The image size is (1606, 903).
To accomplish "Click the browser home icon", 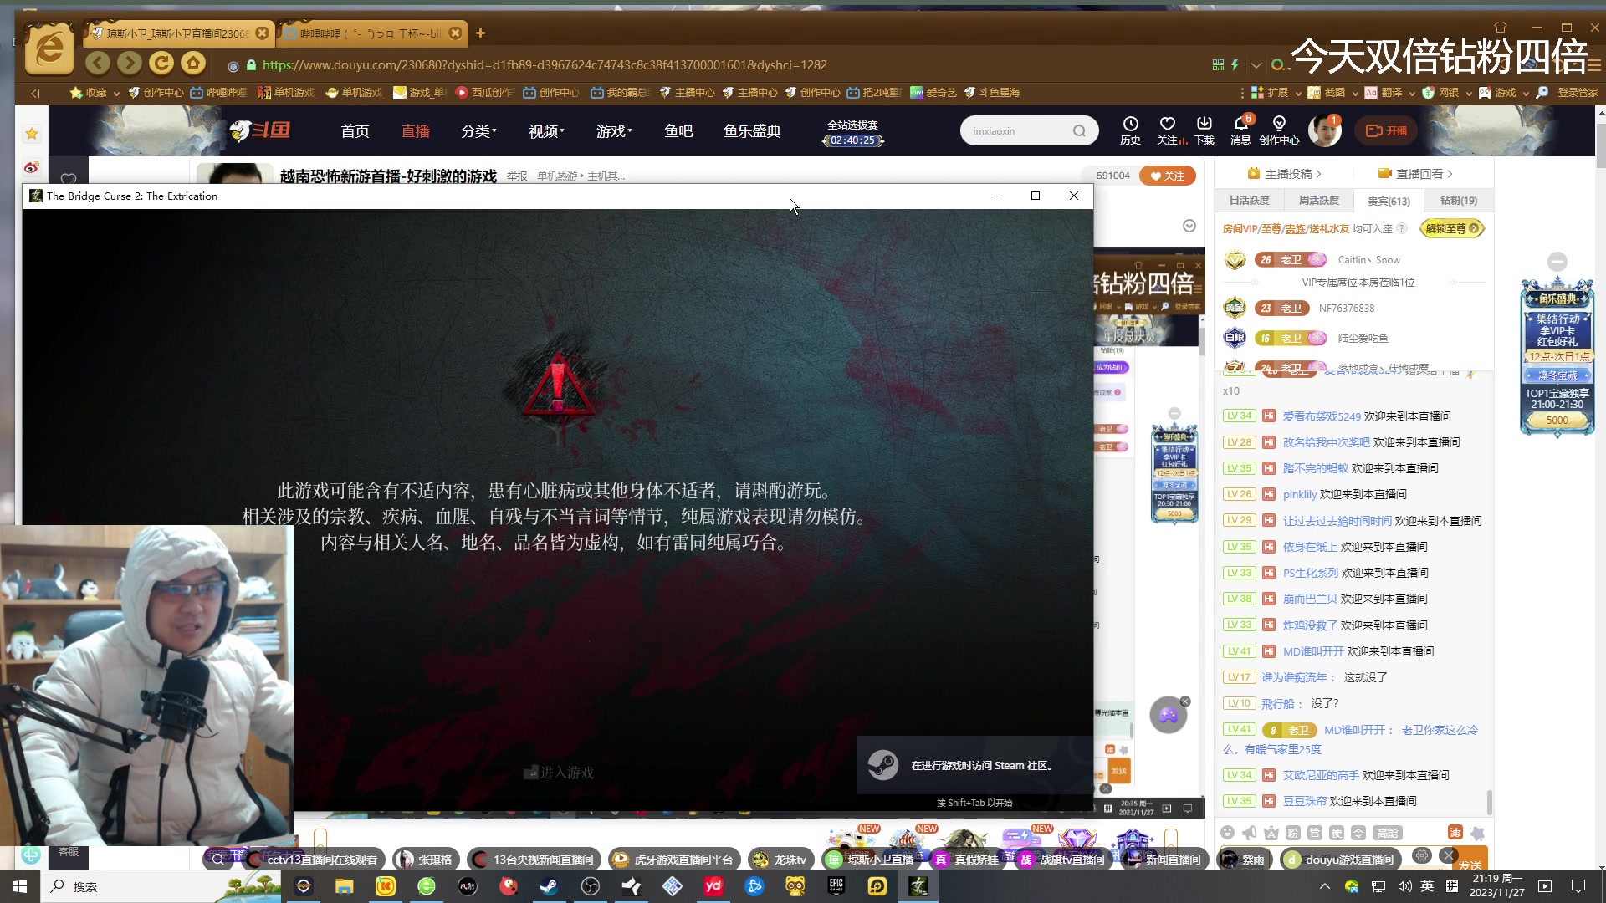I will pyautogui.click(x=193, y=64).
